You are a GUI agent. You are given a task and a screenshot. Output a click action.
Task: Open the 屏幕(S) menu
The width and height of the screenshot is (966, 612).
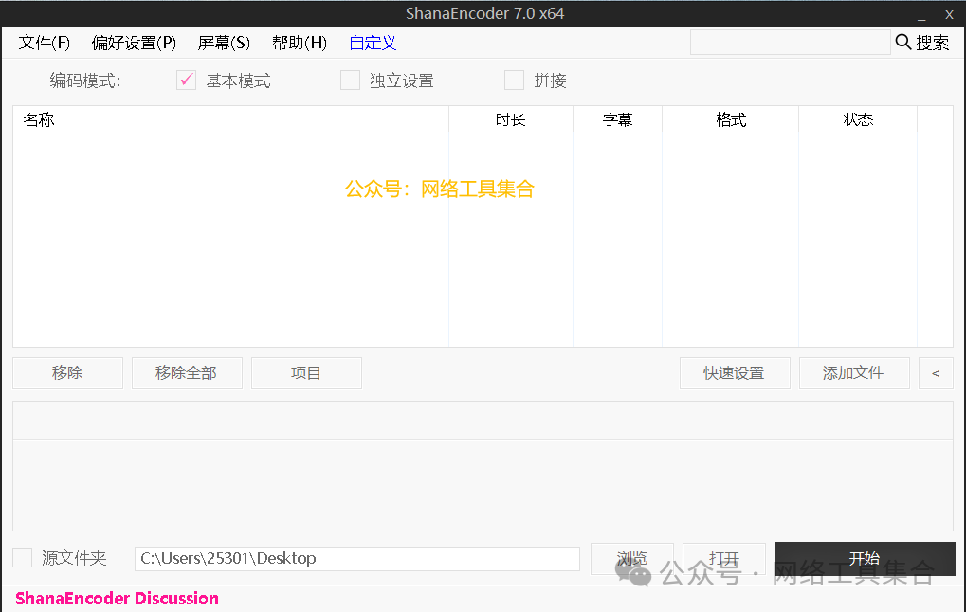[x=224, y=43]
